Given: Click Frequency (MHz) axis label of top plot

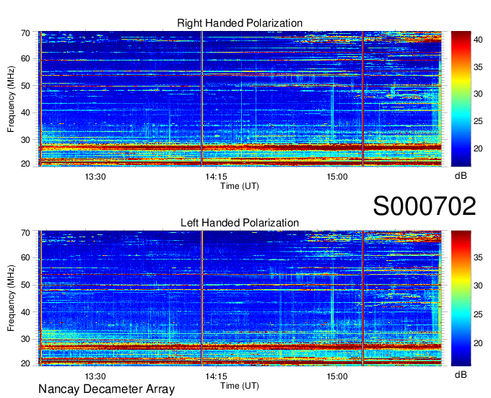Looking at the screenshot, I should pos(11,99).
